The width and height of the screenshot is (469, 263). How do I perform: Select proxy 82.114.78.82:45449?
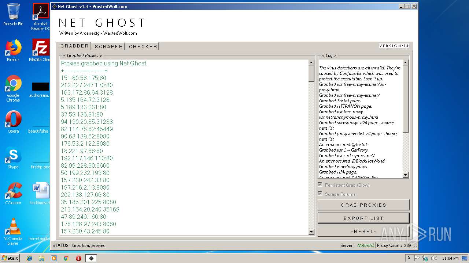point(87,129)
